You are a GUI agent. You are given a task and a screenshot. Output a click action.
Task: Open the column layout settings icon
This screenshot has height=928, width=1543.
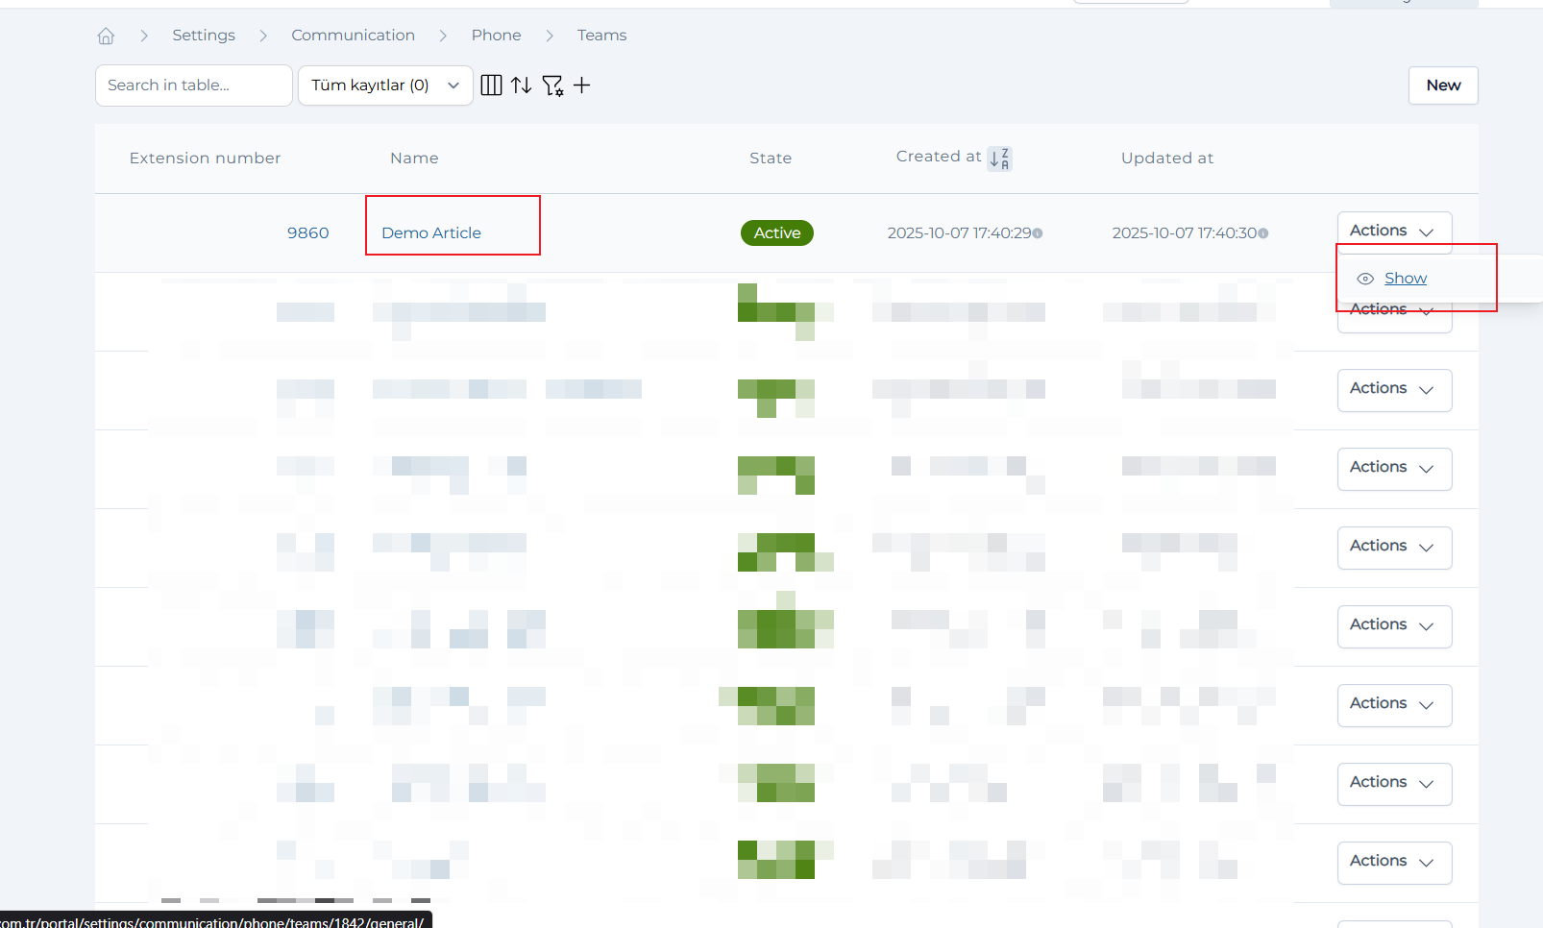[491, 85]
